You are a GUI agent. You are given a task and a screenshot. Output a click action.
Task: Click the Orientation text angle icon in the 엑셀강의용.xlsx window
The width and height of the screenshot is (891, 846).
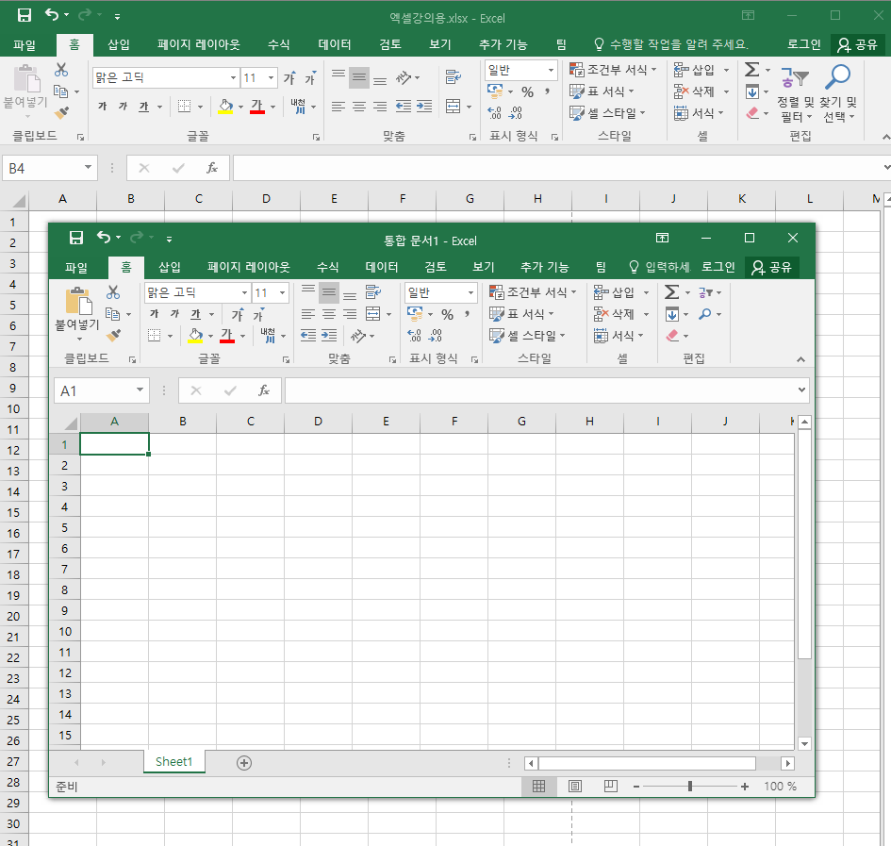pyautogui.click(x=404, y=76)
